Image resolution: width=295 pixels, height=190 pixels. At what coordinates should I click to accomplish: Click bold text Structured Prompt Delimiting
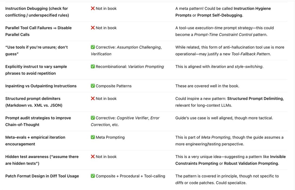pyautogui.click(x=255, y=99)
